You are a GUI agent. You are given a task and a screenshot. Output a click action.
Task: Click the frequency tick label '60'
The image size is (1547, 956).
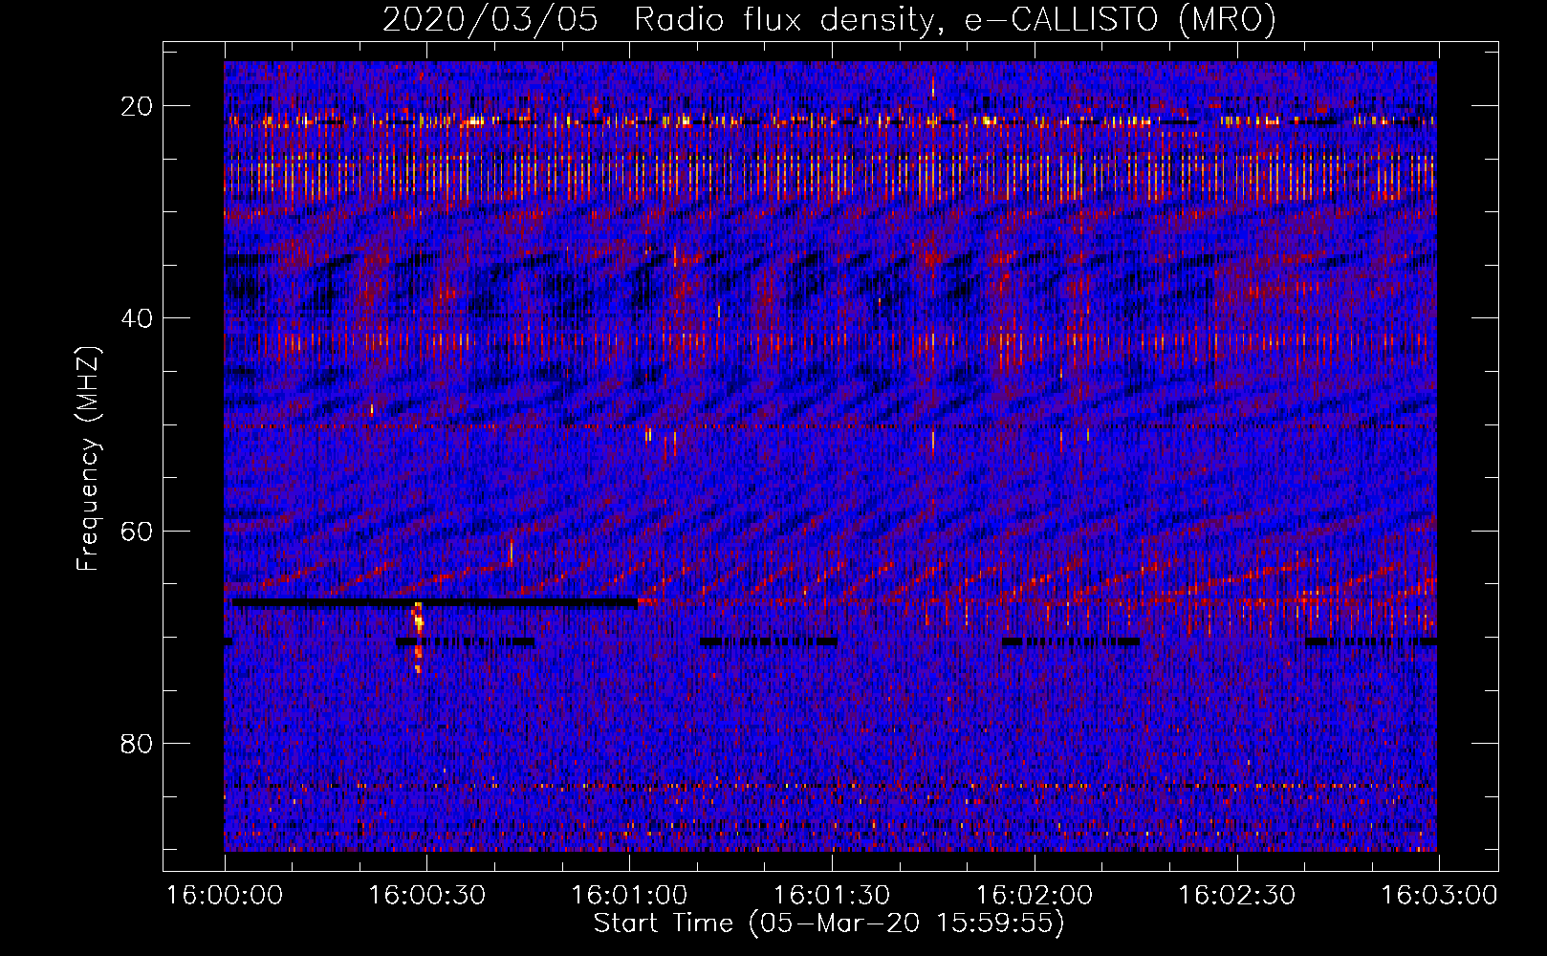(137, 530)
